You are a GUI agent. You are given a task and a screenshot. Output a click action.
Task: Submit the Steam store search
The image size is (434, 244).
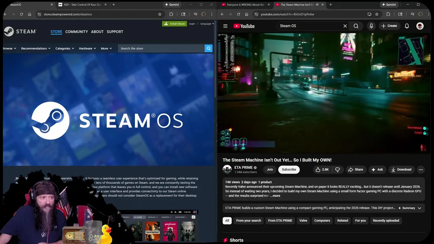pyautogui.click(x=209, y=48)
